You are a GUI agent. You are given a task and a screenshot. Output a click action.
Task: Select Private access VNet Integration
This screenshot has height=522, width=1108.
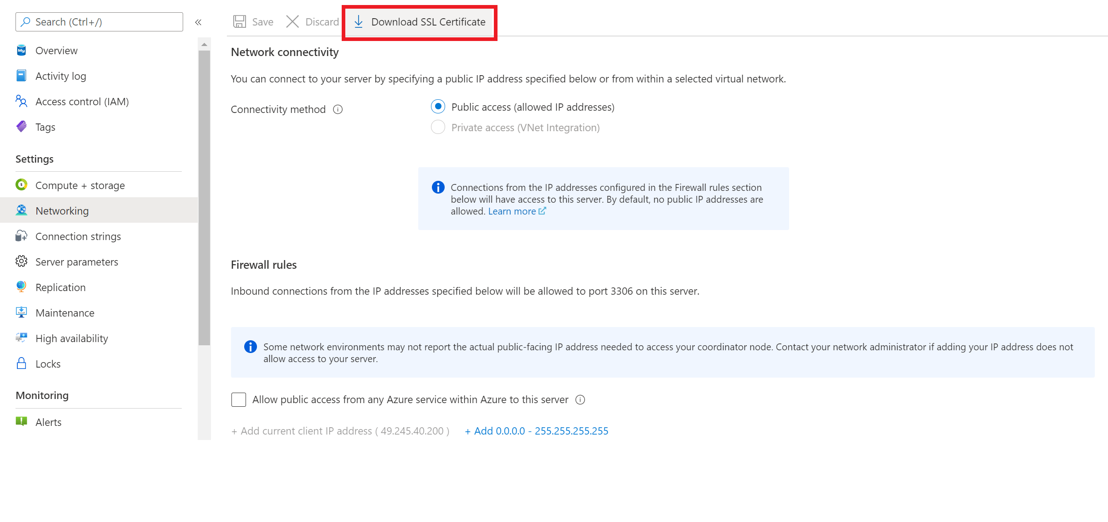(x=438, y=127)
